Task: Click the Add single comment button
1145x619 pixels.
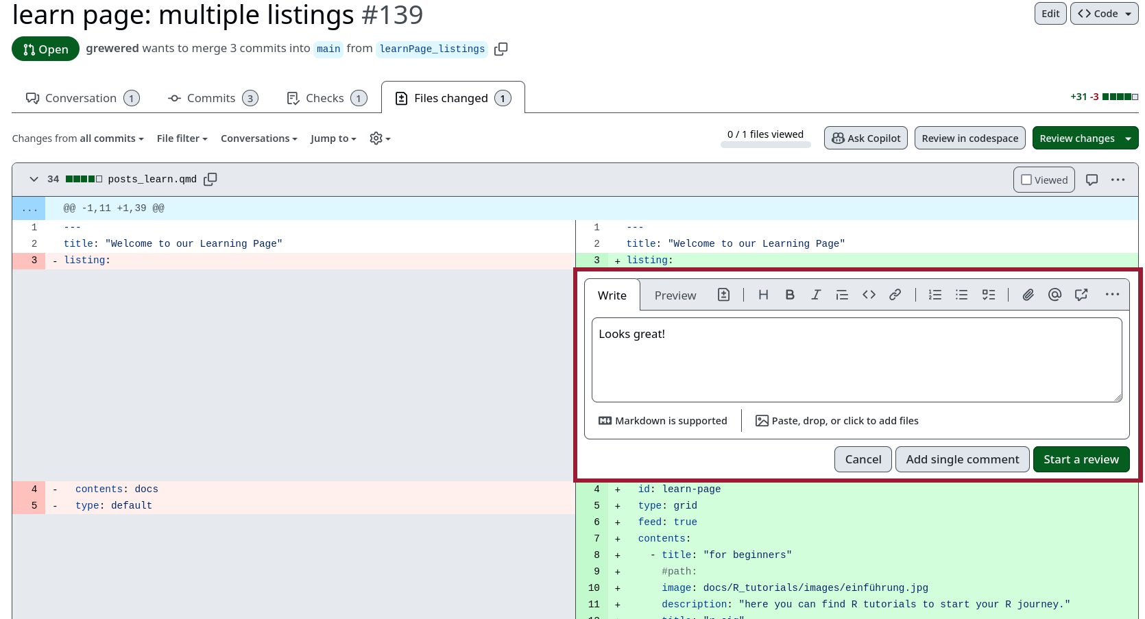Action: coord(962,459)
